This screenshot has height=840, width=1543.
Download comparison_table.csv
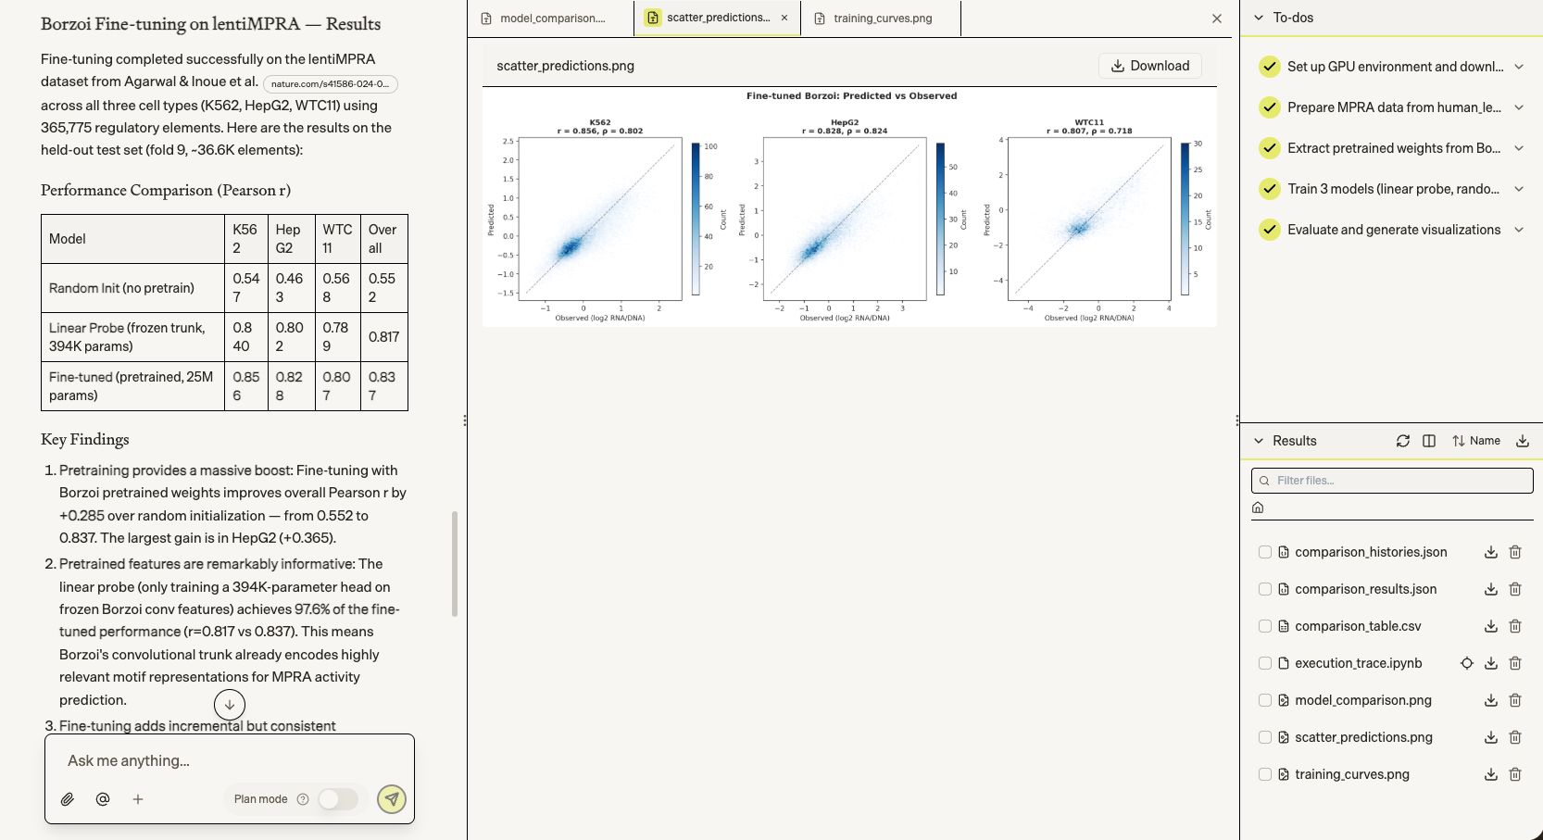tap(1491, 626)
